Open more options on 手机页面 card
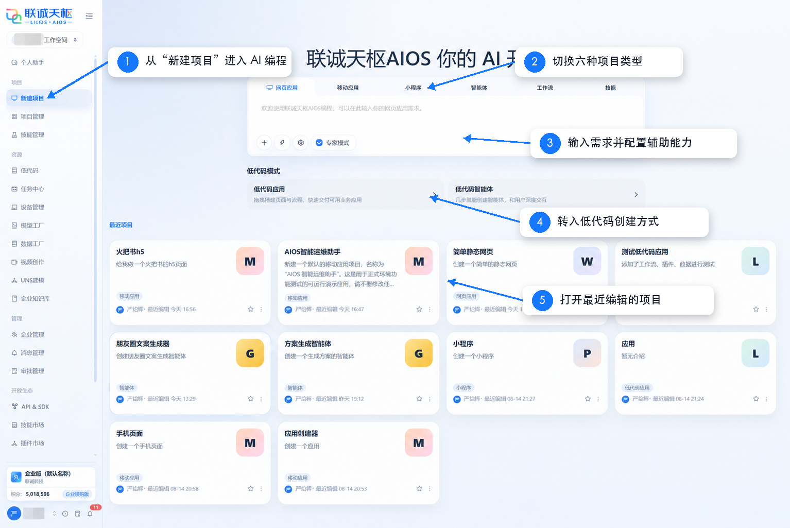790x528 pixels. click(x=261, y=488)
